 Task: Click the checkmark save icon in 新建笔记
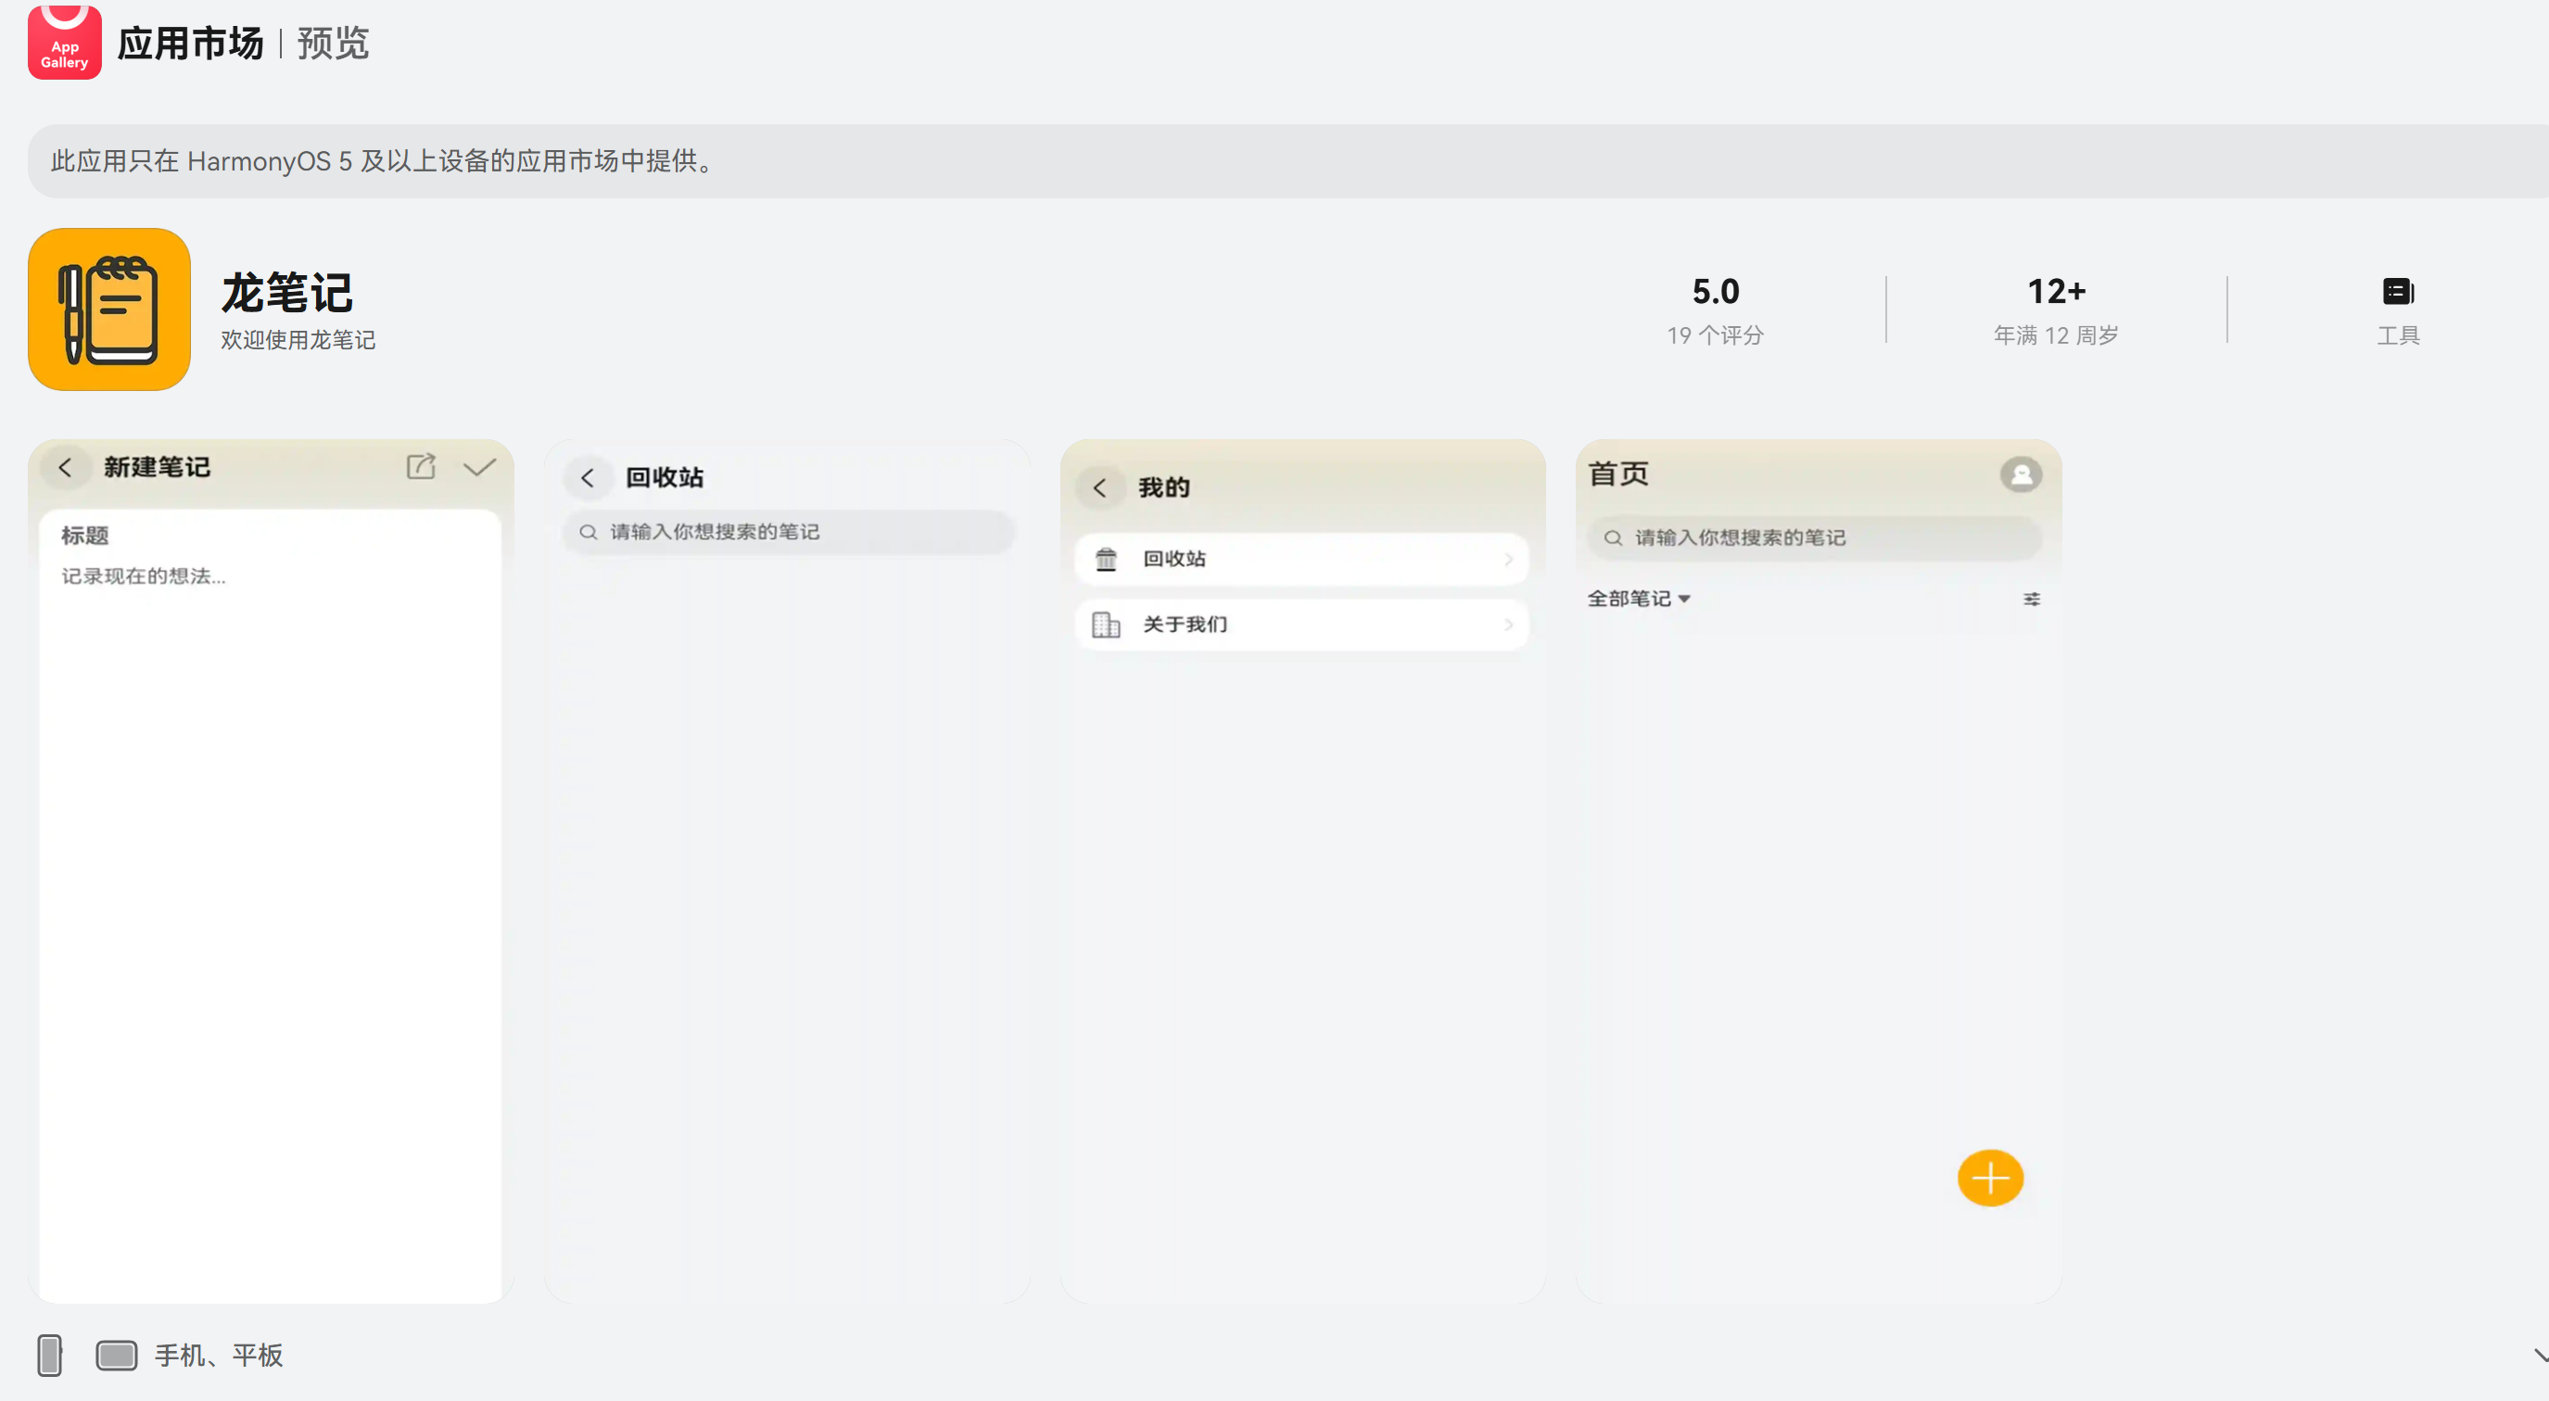tap(480, 467)
